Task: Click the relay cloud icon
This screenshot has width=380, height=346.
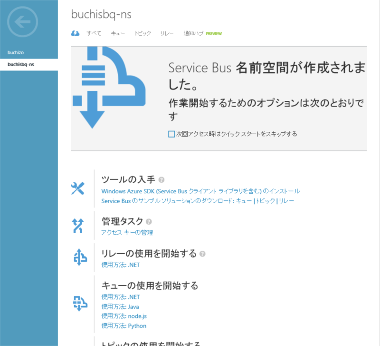Action: (x=80, y=257)
